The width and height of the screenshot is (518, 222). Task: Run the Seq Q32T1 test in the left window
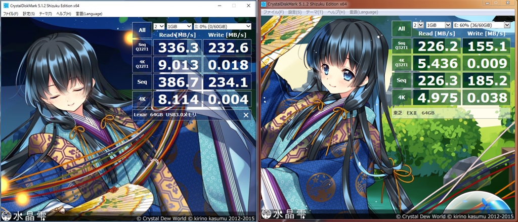(x=142, y=47)
